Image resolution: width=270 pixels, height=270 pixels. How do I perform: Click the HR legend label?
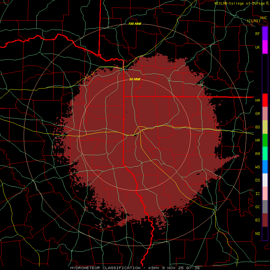pos(257,140)
